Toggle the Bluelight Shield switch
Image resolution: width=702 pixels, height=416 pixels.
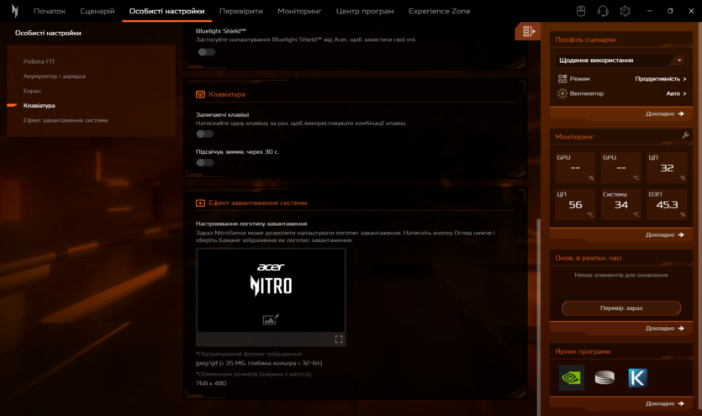point(205,52)
